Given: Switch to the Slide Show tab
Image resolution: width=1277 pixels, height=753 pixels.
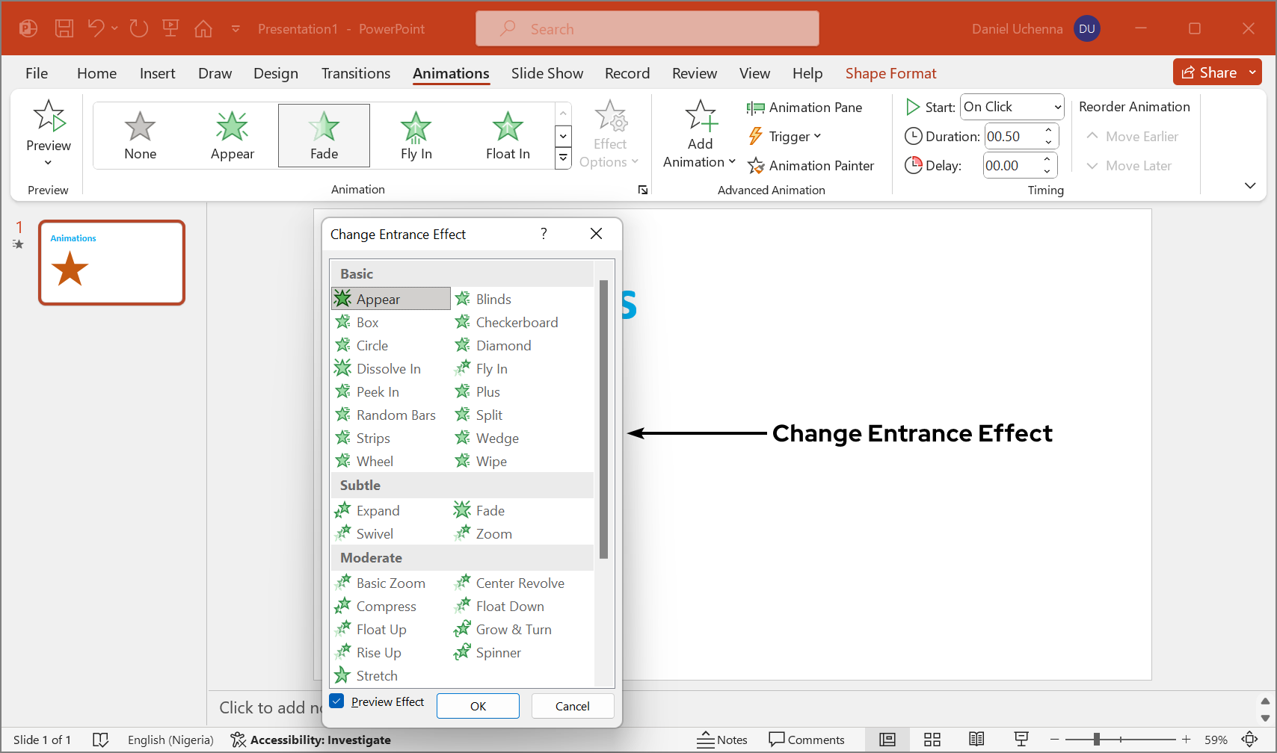Looking at the screenshot, I should (547, 73).
